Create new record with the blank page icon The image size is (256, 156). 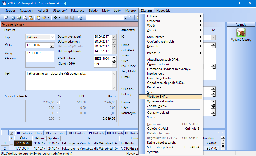coord(38,18)
